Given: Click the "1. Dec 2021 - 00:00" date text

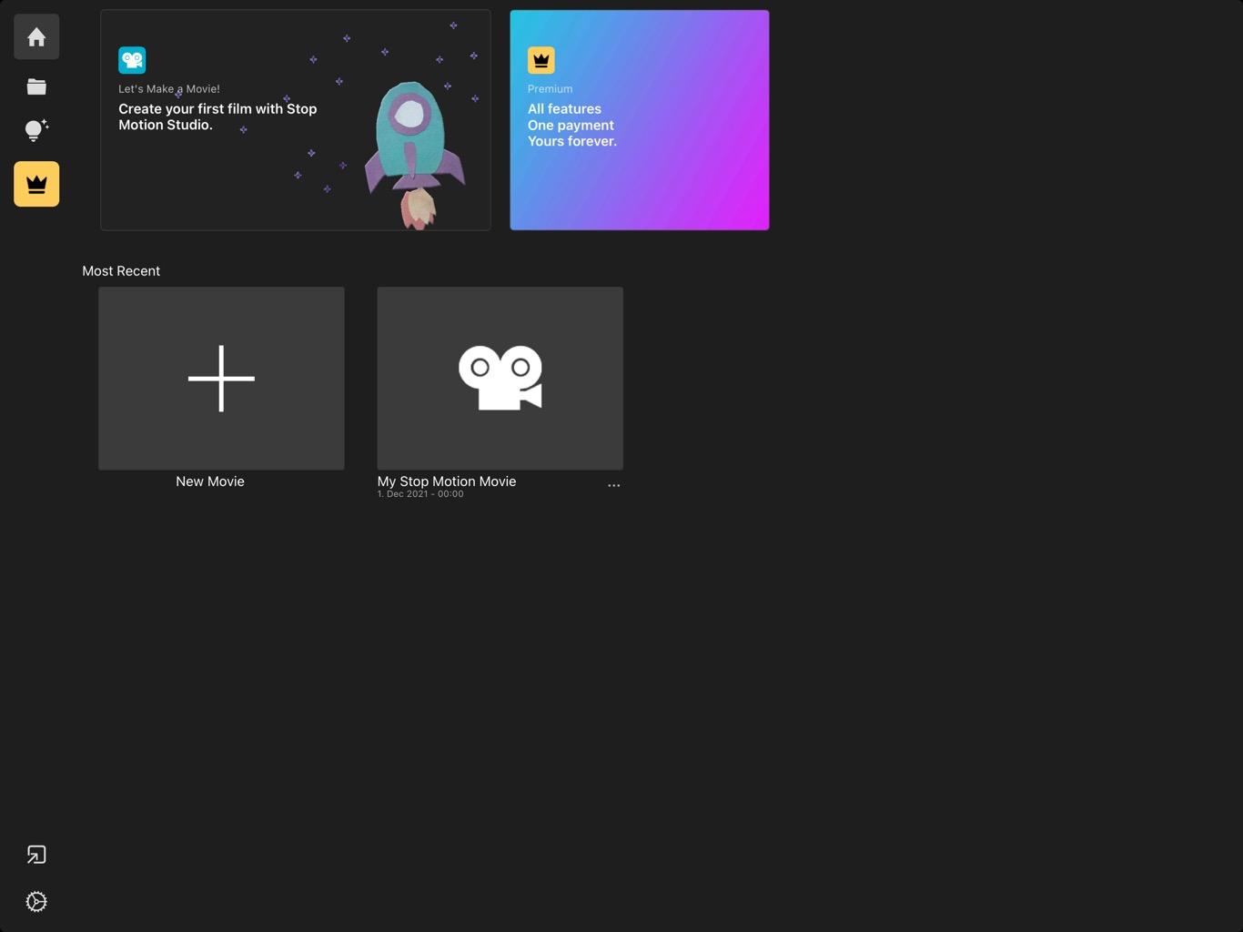Looking at the screenshot, I should pyautogui.click(x=420, y=494).
